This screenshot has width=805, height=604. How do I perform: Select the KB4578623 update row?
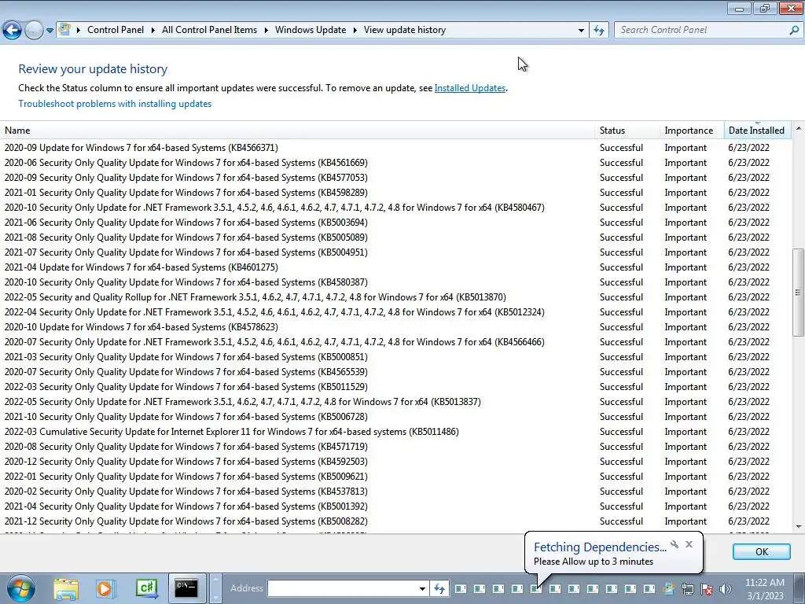(395, 326)
